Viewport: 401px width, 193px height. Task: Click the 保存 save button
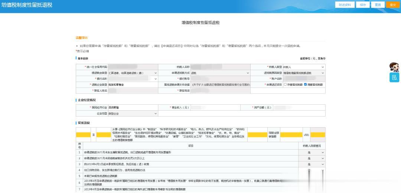363,5
